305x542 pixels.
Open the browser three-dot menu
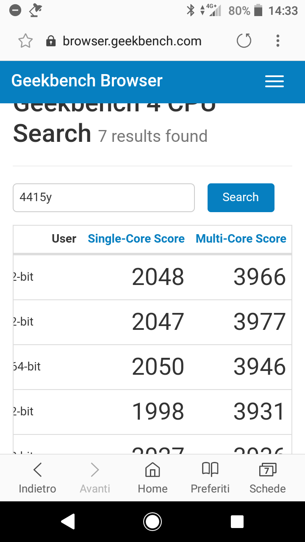pyautogui.click(x=278, y=41)
